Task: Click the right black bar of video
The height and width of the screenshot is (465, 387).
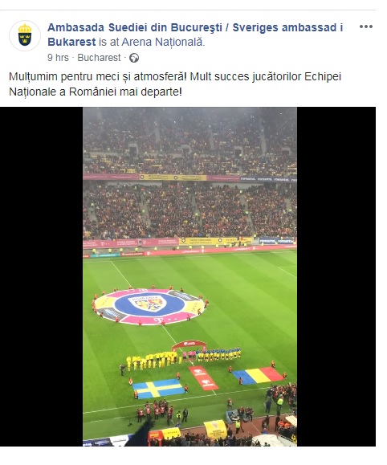Action: tap(336, 276)
